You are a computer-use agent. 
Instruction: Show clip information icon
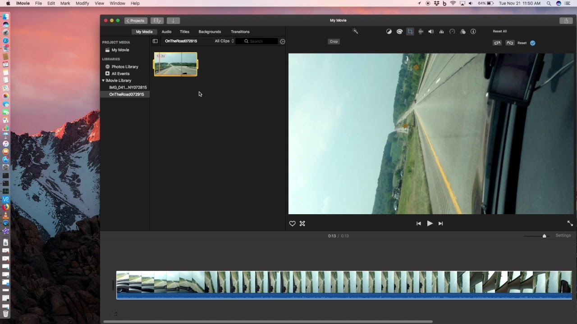point(473,31)
